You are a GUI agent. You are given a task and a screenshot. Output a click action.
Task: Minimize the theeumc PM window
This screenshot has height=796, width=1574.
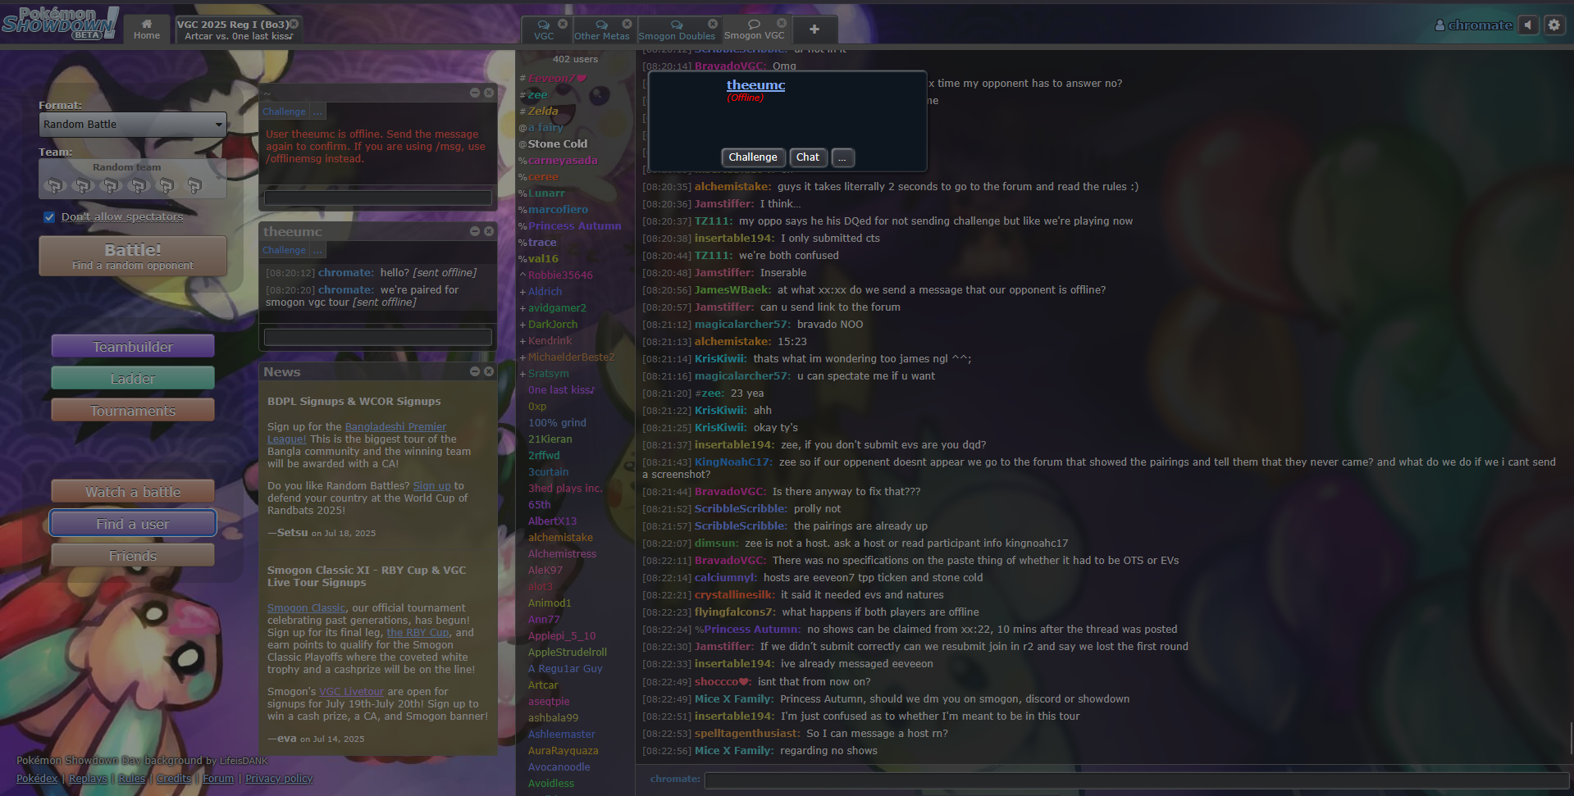[475, 231]
